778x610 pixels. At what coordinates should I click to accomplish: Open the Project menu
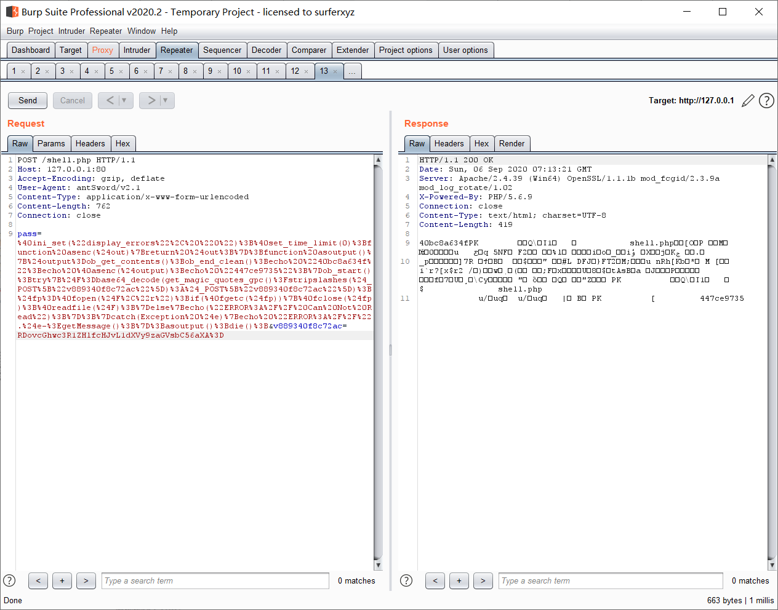pyautogui.click(x=41, y=31)
